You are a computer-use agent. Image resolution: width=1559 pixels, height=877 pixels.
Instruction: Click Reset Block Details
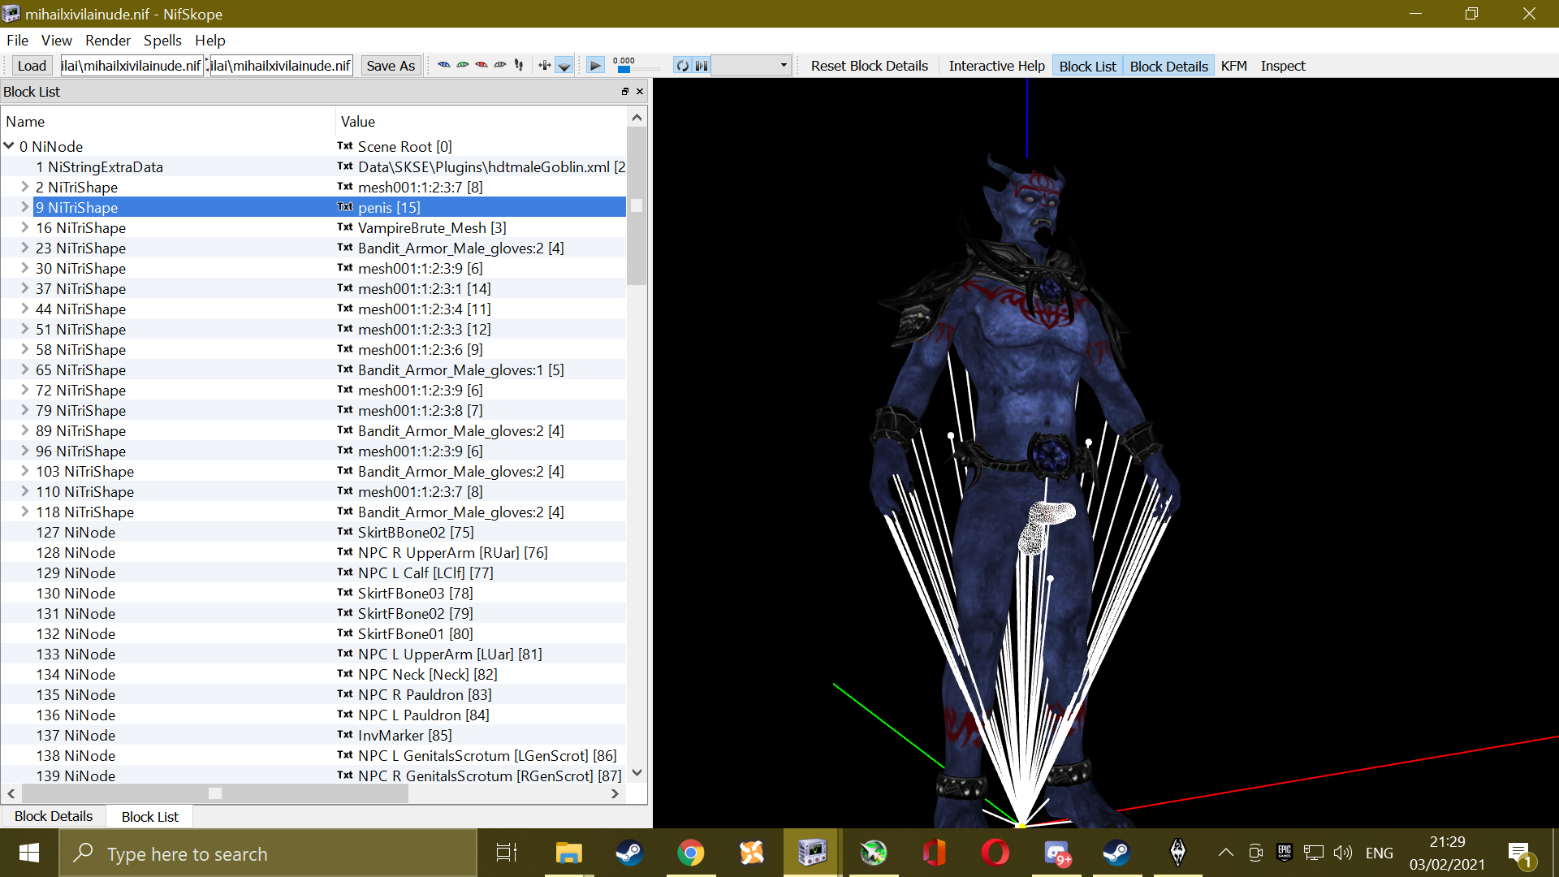pyautogui.click(x=870, y=66)
